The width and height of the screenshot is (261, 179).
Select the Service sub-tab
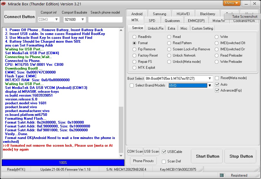pyautogui.click(x=137, y=28)
